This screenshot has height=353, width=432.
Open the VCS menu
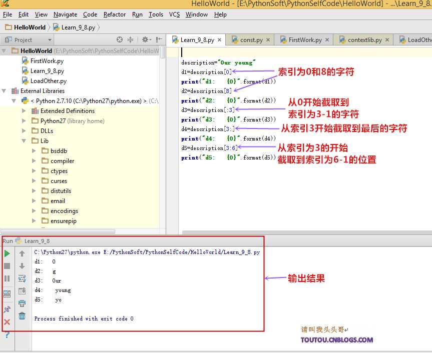pos(174,14)
